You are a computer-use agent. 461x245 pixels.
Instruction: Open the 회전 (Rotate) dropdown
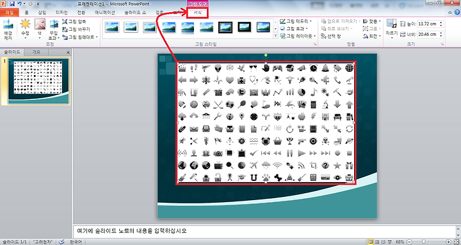372,36
